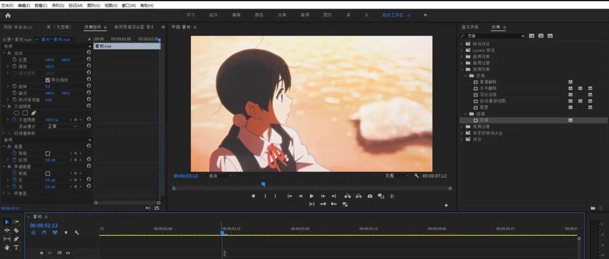Image resolution: width=609 pixels, height=259 pixels.
Task: Step forward one frame
Action: (323, 196)
